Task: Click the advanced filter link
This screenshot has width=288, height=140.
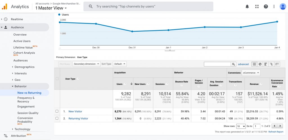Action: tap(243, 64)
